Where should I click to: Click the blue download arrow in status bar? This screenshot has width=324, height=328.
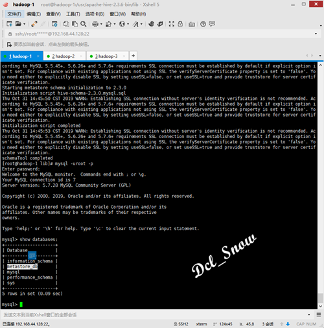(288, 324)
